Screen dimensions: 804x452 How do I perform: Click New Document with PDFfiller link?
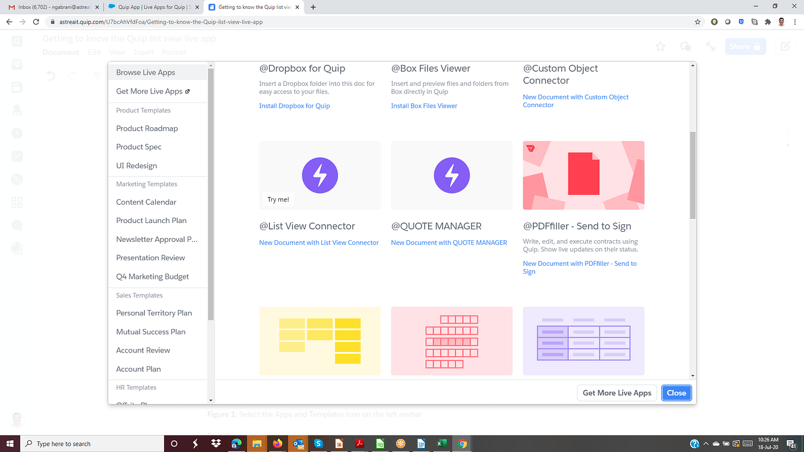coord(580,267)
